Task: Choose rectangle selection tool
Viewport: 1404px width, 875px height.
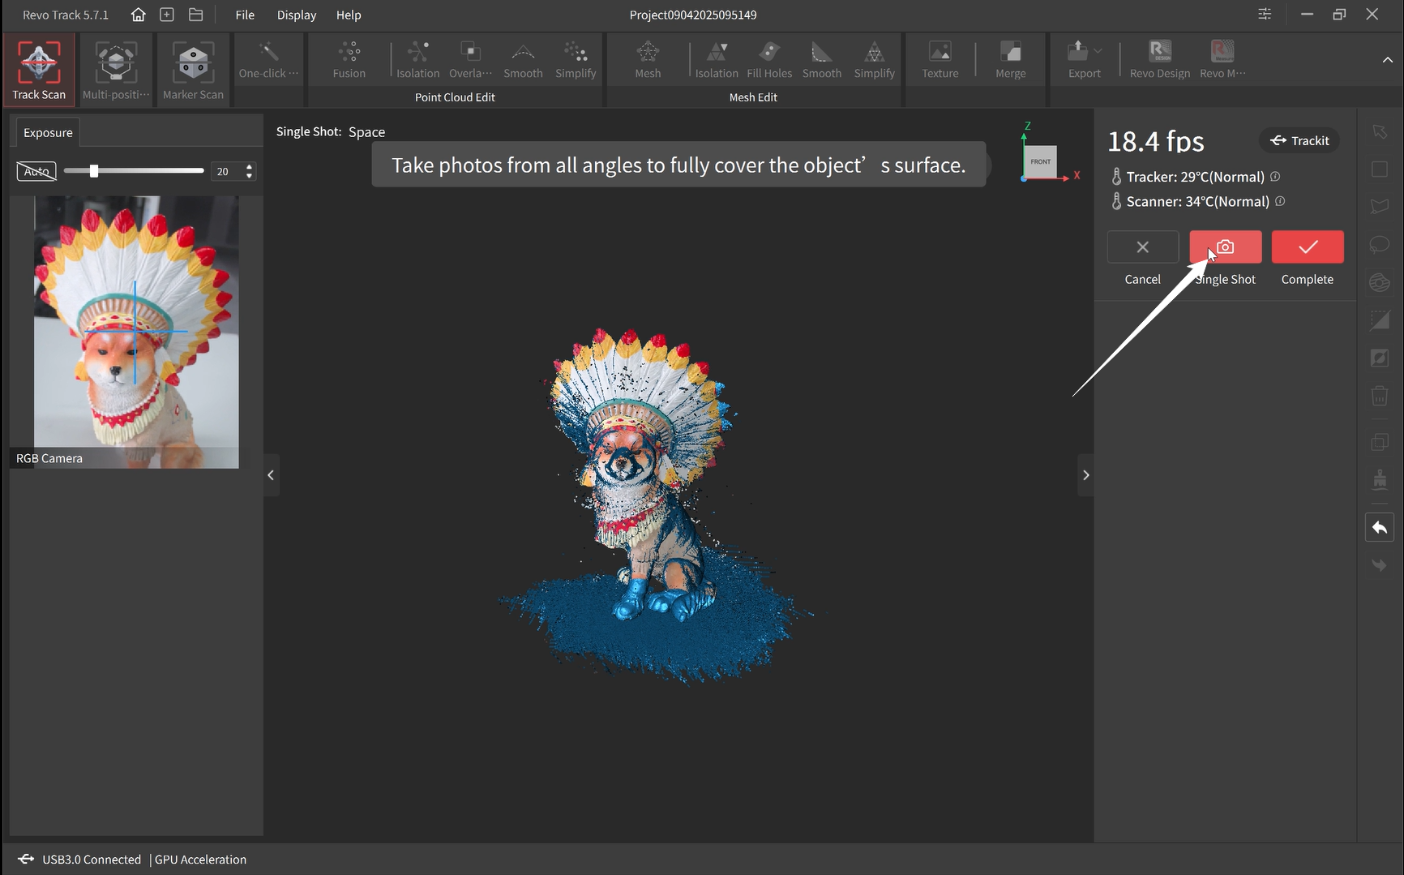Action: coord(1380,169)
